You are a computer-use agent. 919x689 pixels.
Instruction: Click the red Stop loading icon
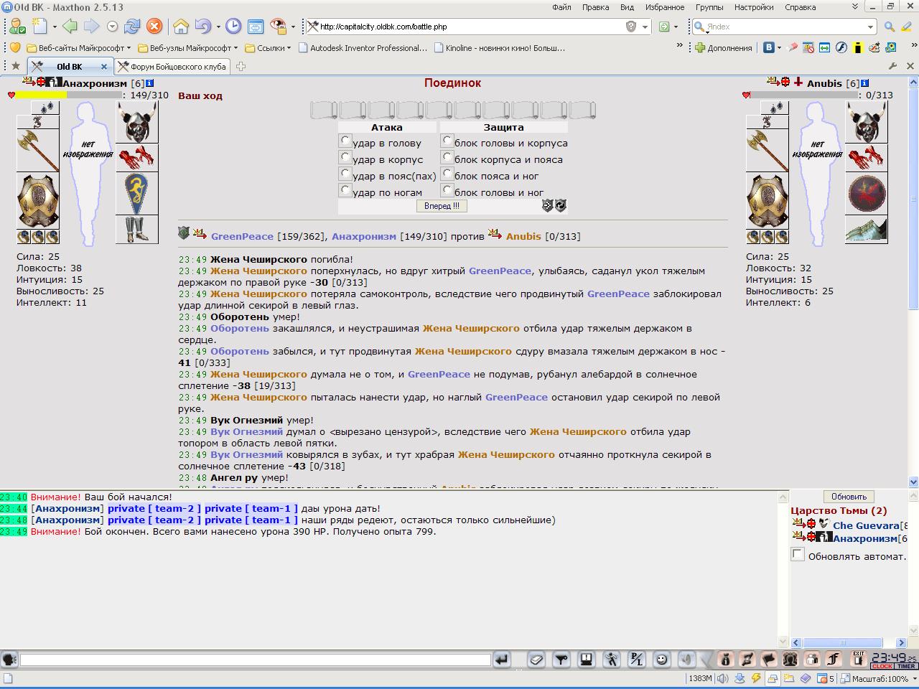(x=154, y=27)
